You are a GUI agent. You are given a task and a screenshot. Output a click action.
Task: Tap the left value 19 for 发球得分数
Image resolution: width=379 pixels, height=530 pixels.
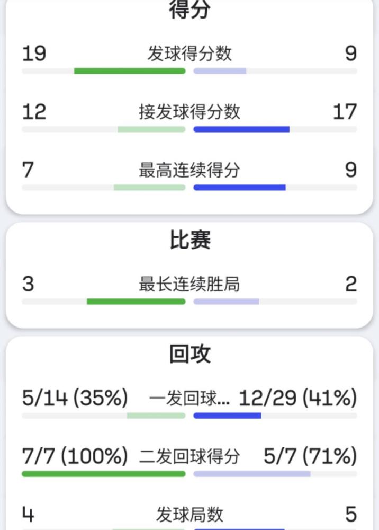click(x=34, y=54)
